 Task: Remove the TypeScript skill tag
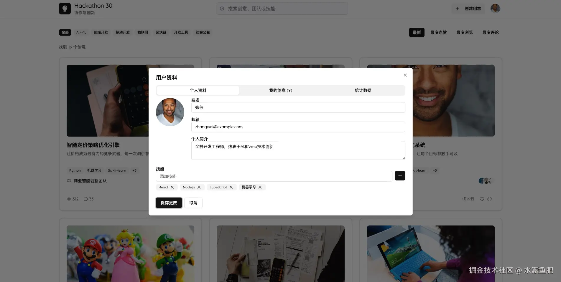(x=231, y=187)
